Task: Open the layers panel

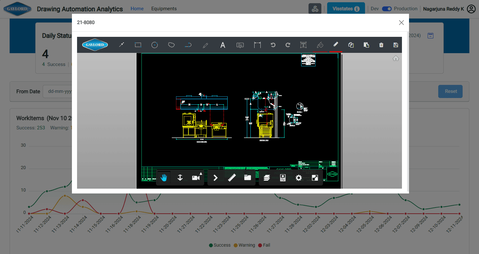Action: pos(266,177)
